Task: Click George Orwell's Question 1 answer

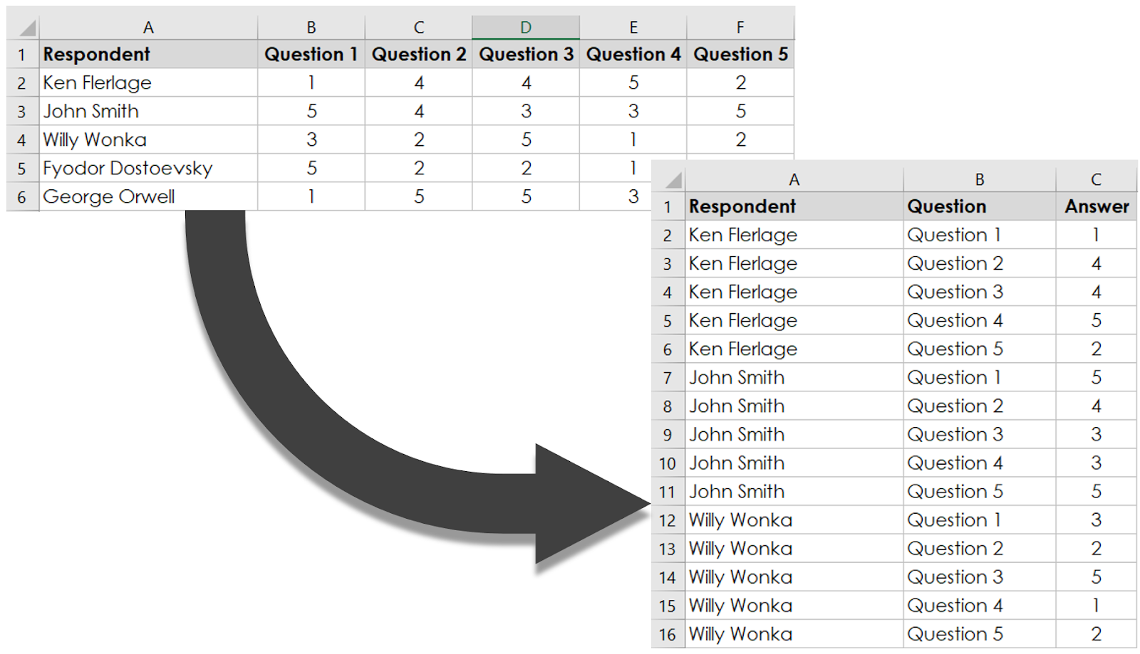Action: 311,196
